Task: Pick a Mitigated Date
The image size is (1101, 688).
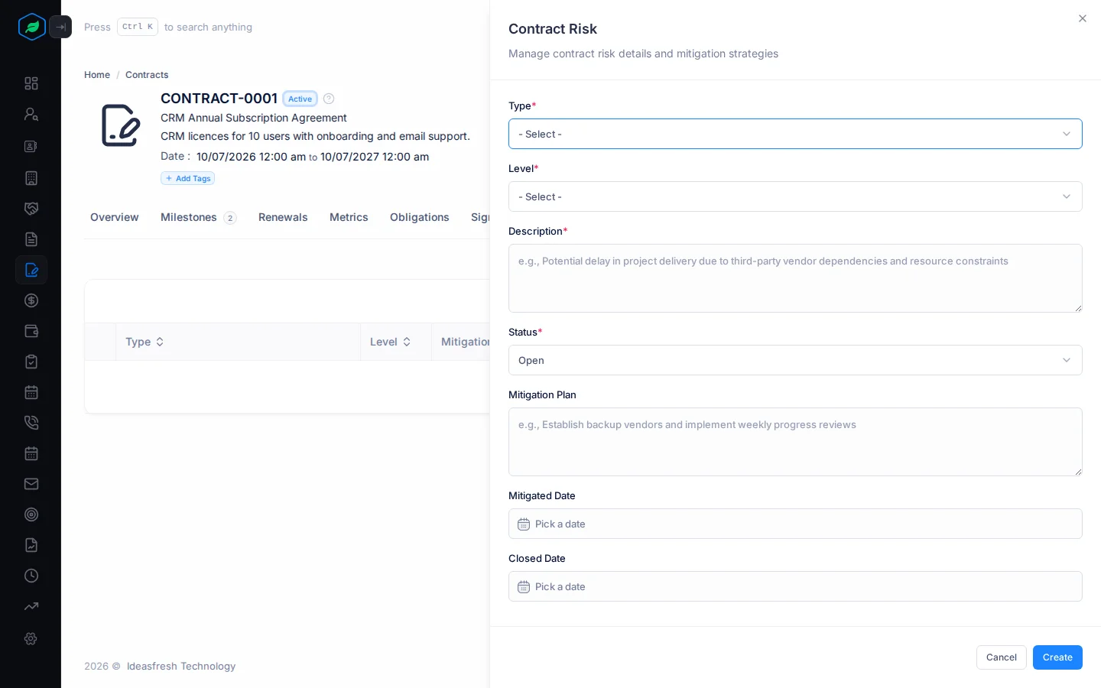Action: pyautogui.click(x=795, y=524)
